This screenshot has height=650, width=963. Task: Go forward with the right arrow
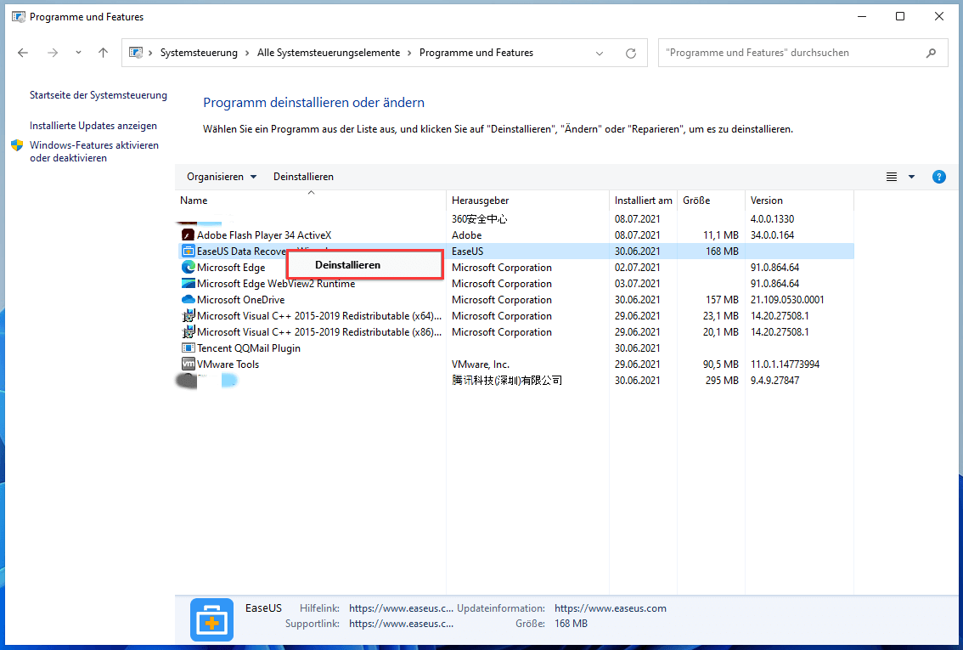(x=53, y=53)
